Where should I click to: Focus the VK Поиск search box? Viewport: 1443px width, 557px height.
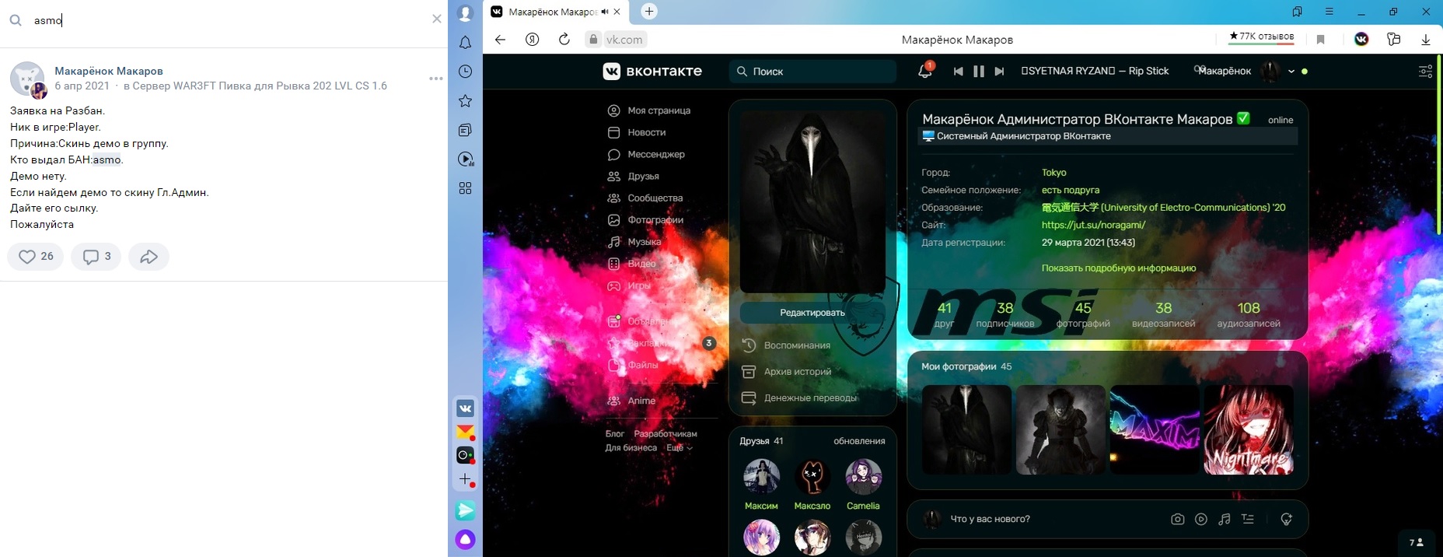[812, 71]
